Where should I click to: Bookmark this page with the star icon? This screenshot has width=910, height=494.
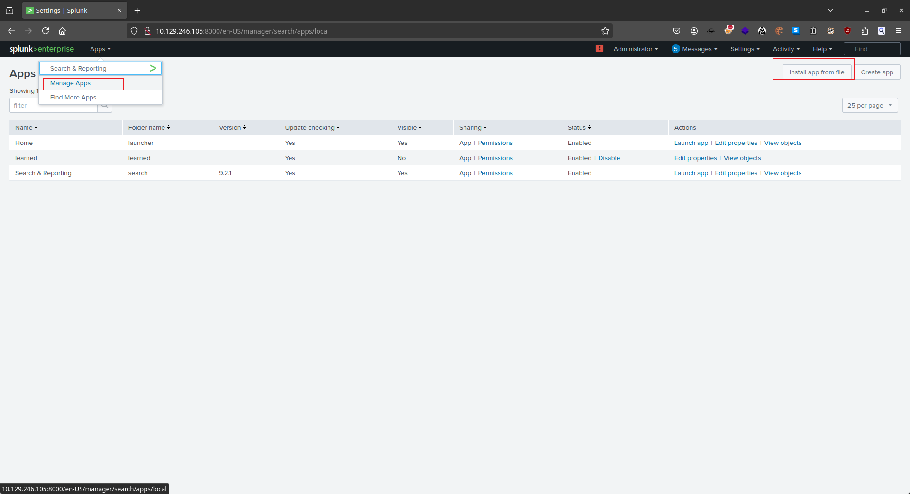(605, 31)
